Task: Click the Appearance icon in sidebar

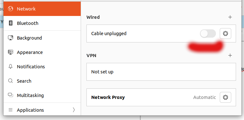Action: pyautogui.click(x=11, y=52)
